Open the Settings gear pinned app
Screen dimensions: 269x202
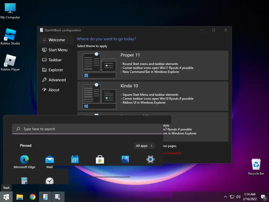pyautogui.click(x=151, y=159)
